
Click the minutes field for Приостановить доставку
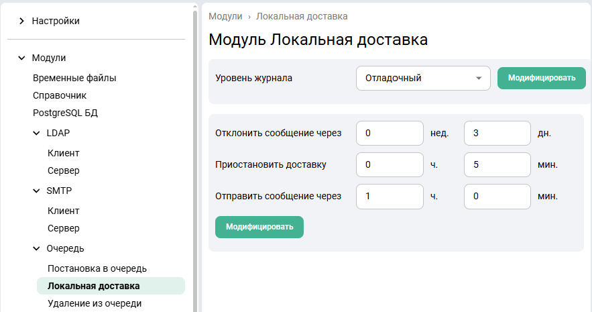tap(497, 164)
